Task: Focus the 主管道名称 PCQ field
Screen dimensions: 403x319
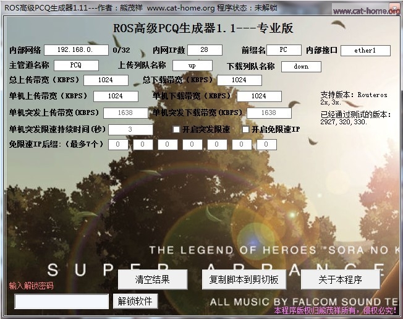Action: [76, 65]
